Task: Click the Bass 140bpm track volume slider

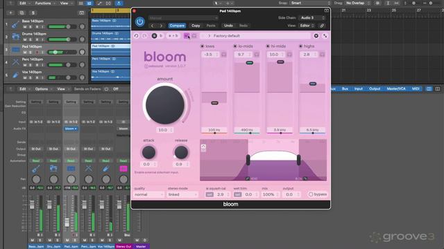Action: pyautogui.click(x=63, y=27)
